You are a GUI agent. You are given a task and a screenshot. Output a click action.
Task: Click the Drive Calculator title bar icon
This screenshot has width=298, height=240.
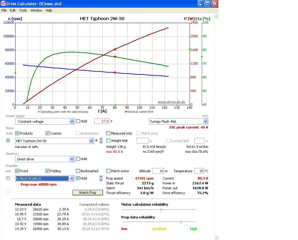tap(3, 4)
